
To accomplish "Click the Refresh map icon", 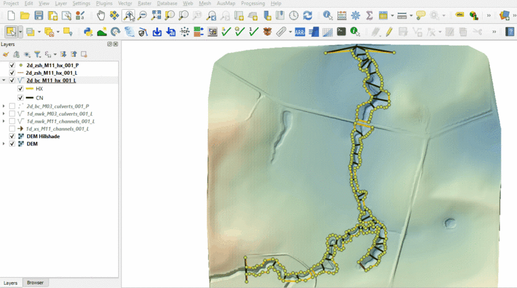I will pyautogui.click(x=307, y=14).
